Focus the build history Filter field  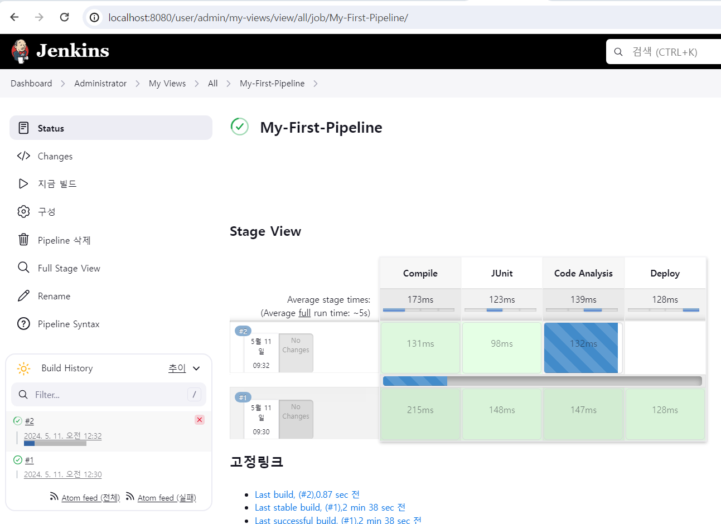pyautogui.click(x=109, y=395)
